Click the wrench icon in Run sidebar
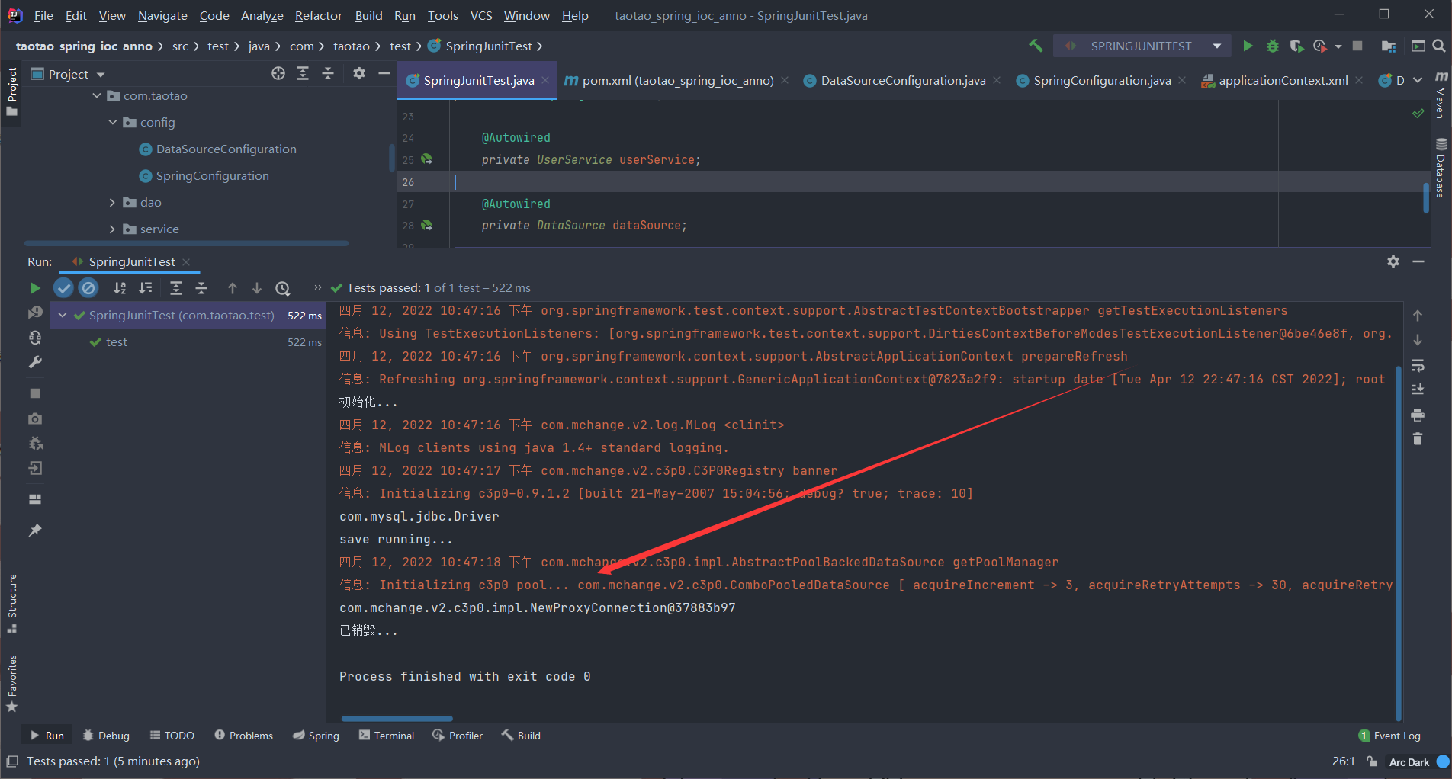Viewport: 1452px width, 779px height. coord(35,363)
